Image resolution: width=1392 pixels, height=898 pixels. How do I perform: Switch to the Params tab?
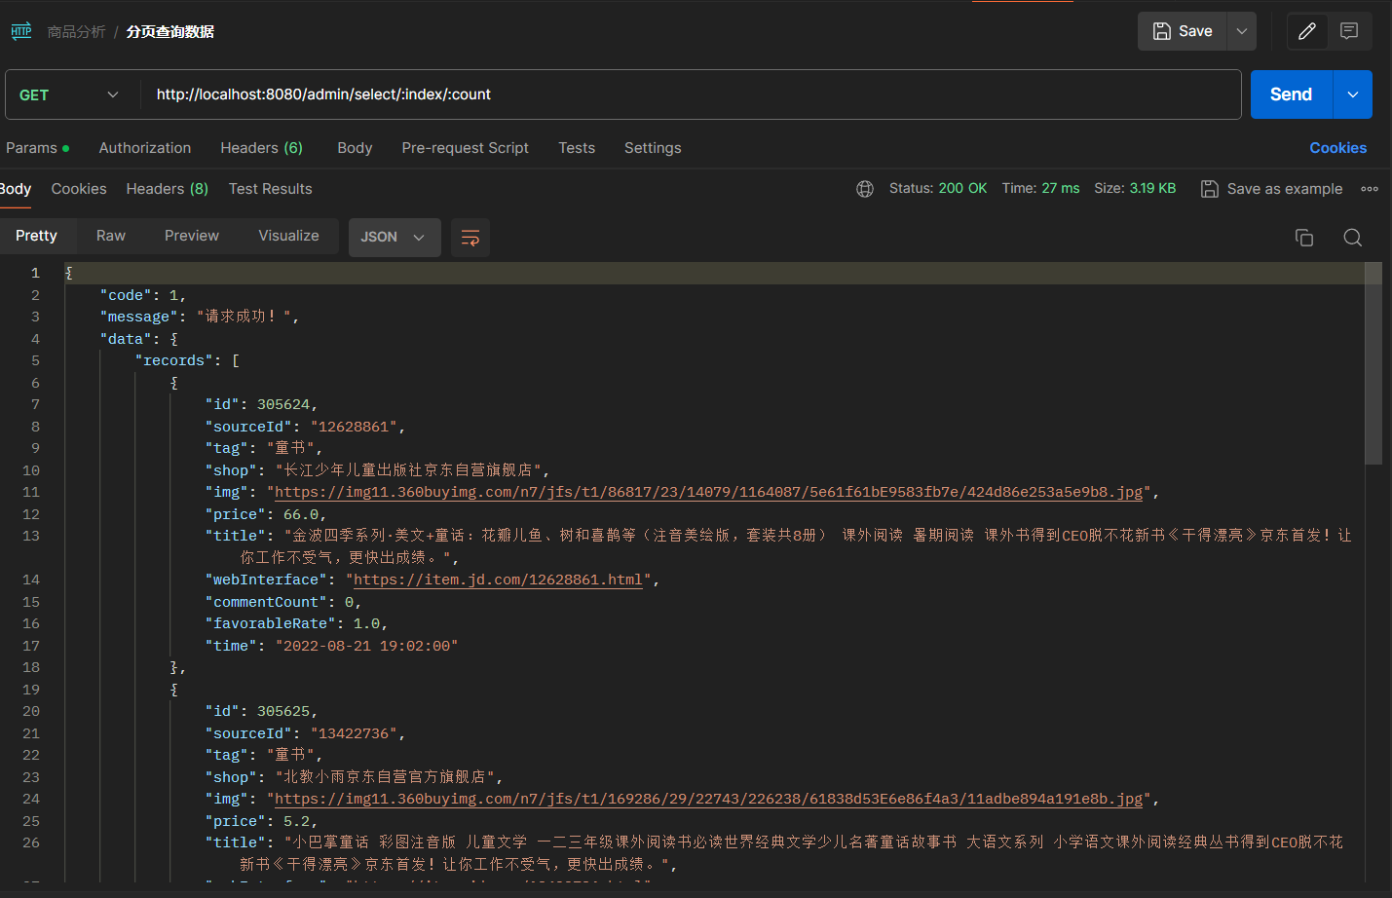pos(37,148)
